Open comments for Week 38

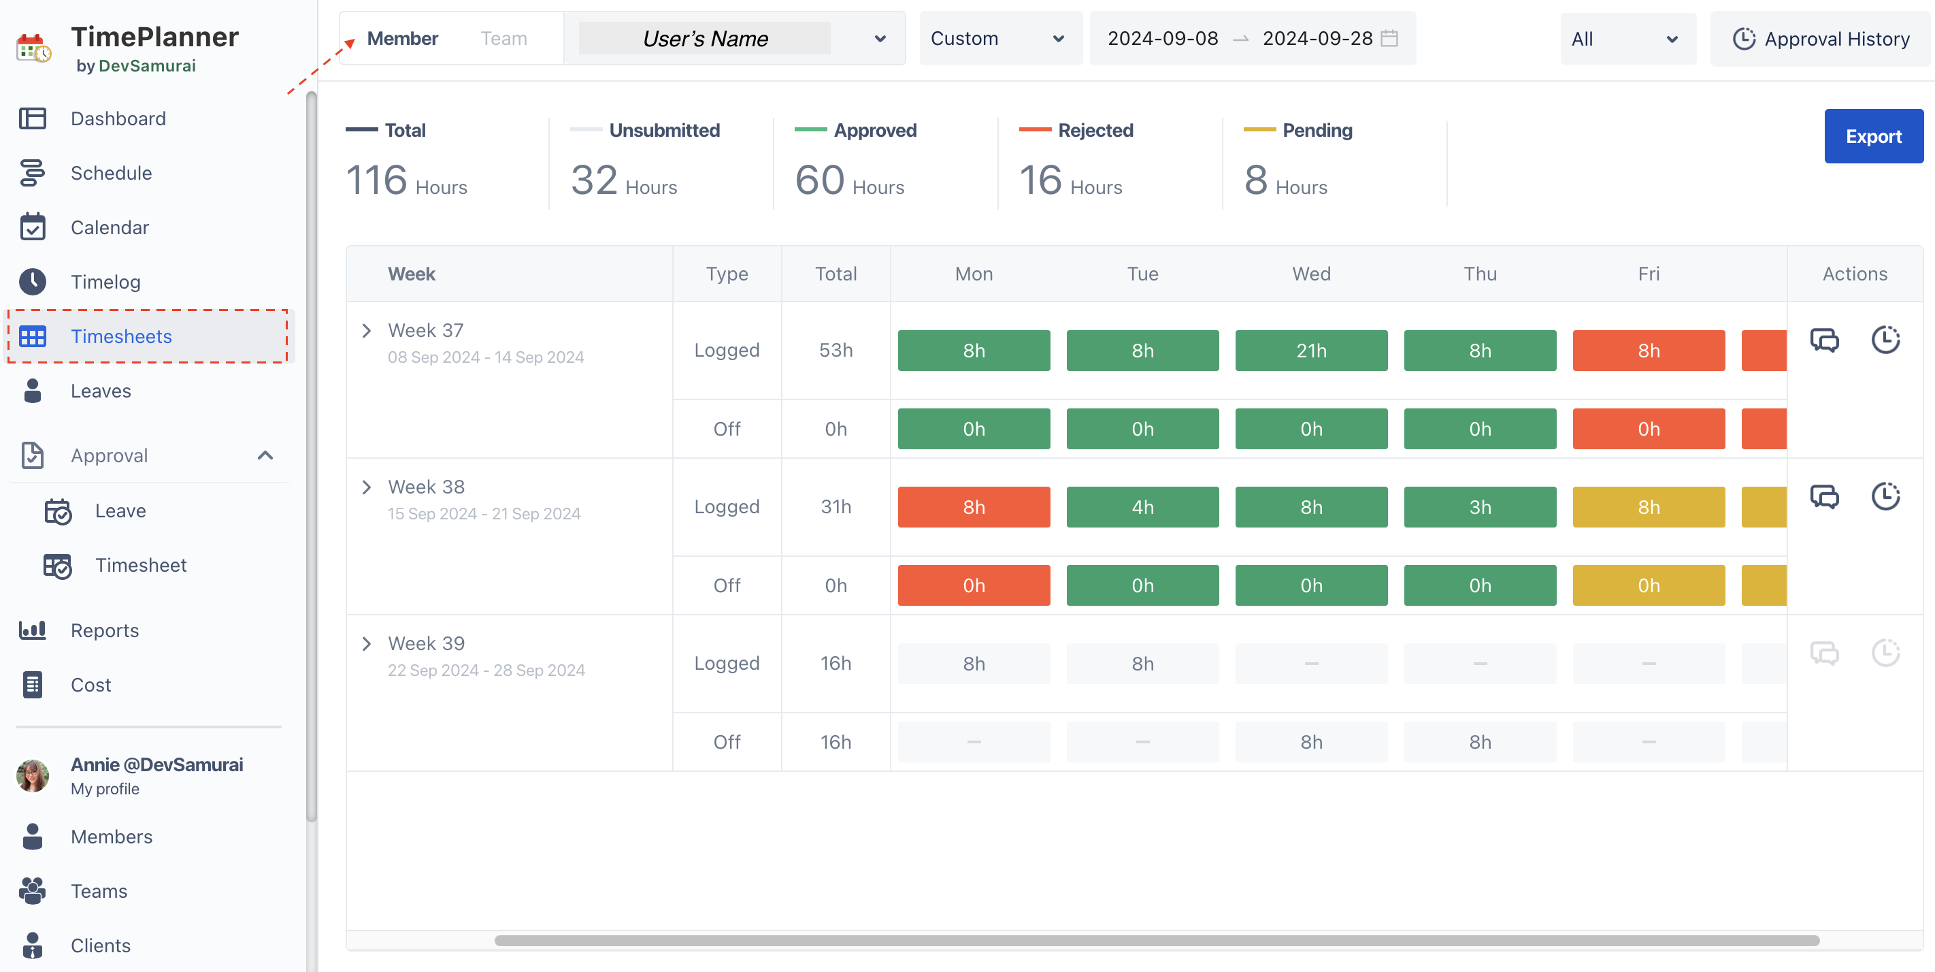[1824, 496]
